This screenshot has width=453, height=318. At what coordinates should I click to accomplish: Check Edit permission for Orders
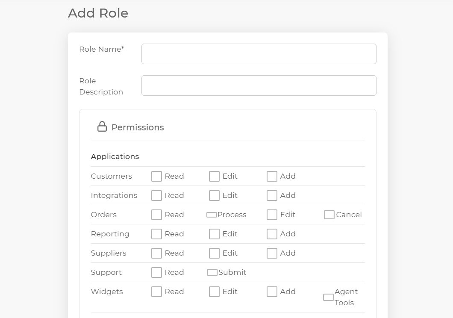(272, 215)
